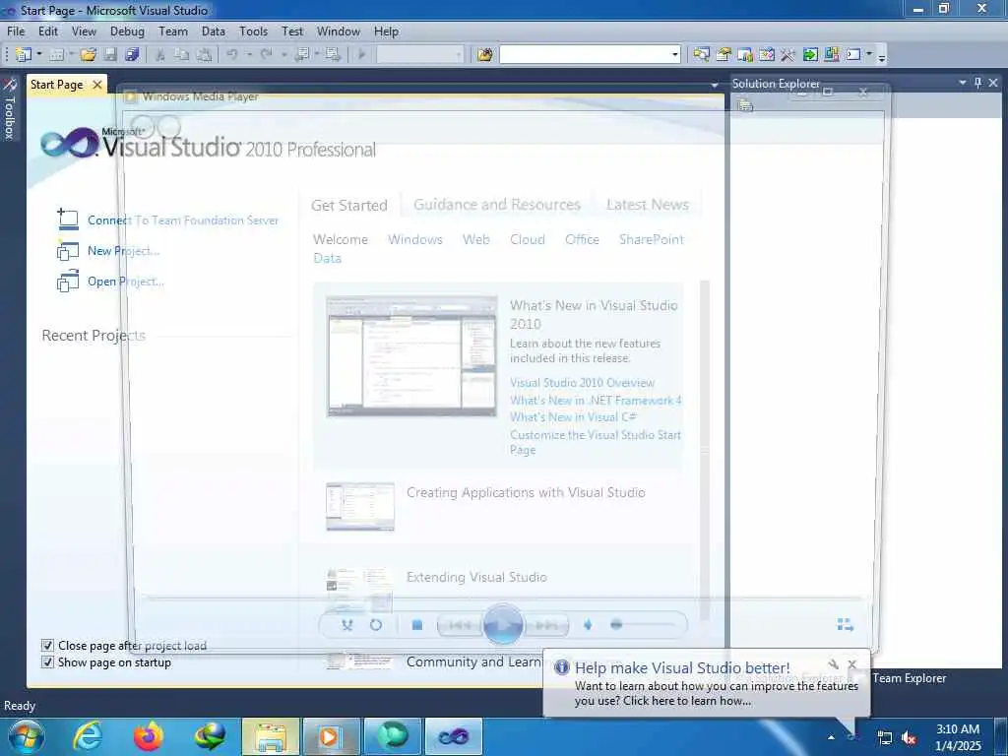The image size is (1008, 756).
Task: Open the Toolbar Options overflow arrow
Action: [882, 56]
